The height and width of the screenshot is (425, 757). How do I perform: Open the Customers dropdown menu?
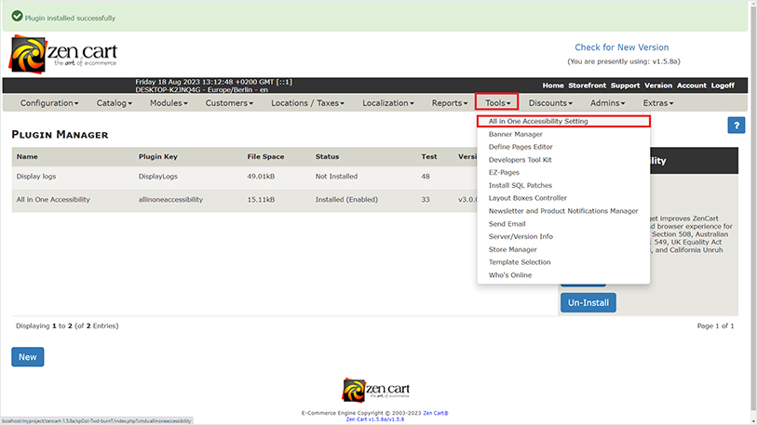click(x=229, y=102)
